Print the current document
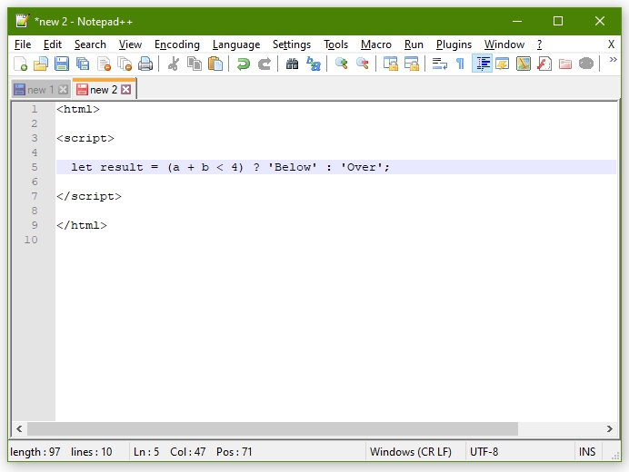The height and width of the screenshot is (472, 629). coord(145,64)
